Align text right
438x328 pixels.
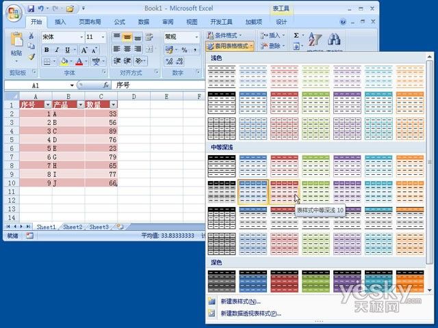tap(138, 49)
